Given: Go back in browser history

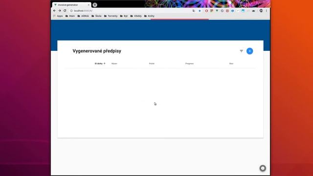Looking at the screenshot, I should coord(54,11).
